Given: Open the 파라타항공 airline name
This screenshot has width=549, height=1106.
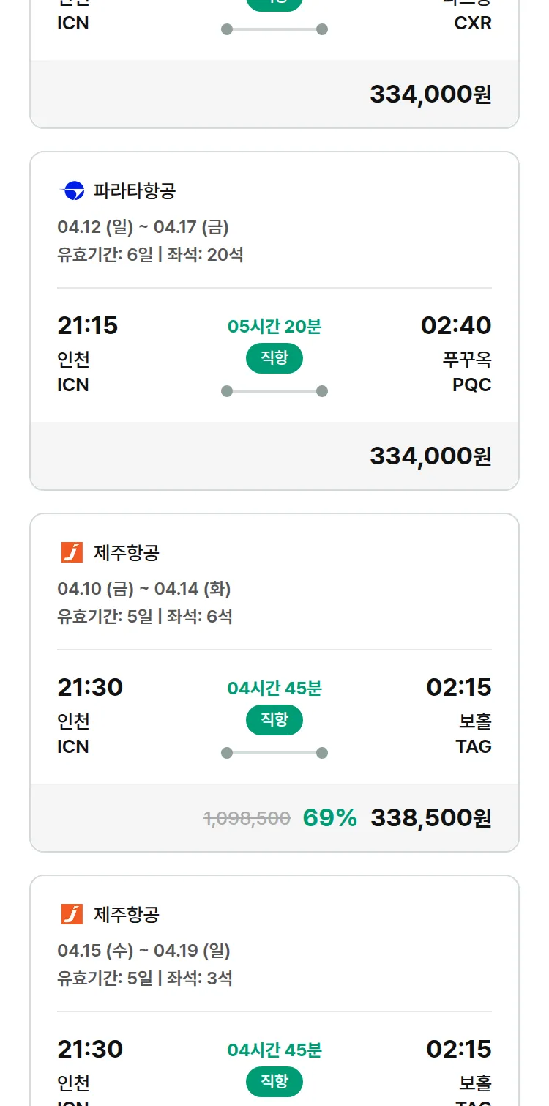Looking at the screenshot, I should (135, 191).
